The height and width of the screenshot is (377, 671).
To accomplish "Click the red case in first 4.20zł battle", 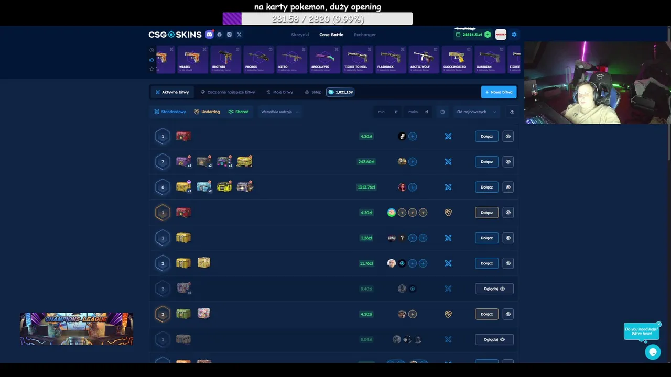I will [183, 136].
